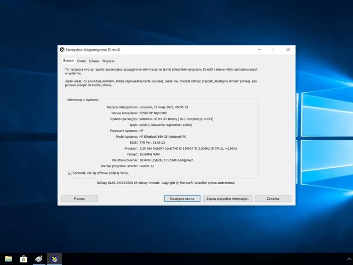Click the DirectX icon in the title bar
353x265 pixels.
click(62, 50)
